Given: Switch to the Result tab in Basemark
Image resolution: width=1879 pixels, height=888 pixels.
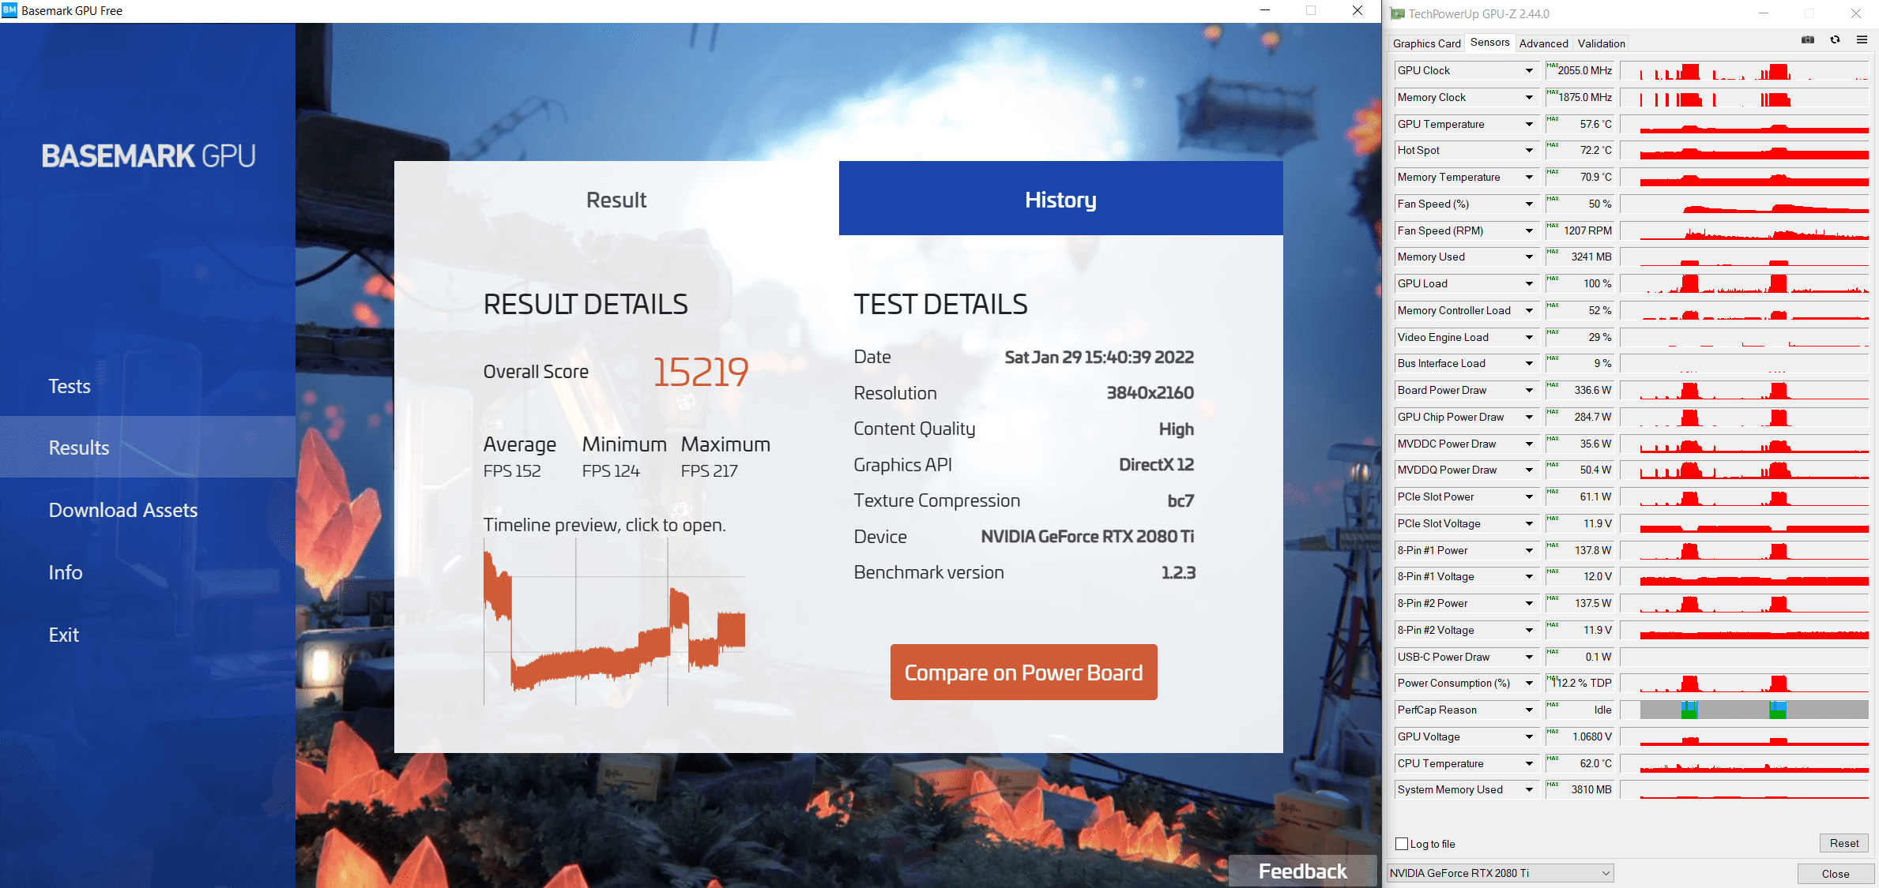Looking at the screenshot, I should click(x=616, y=199).
